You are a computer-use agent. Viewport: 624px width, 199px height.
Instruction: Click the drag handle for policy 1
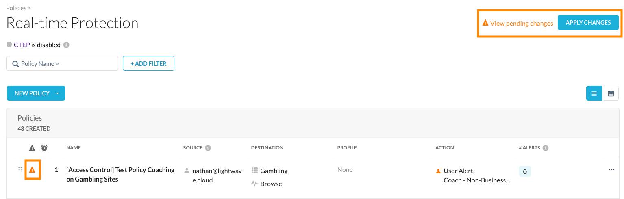(x=20, y=170)
